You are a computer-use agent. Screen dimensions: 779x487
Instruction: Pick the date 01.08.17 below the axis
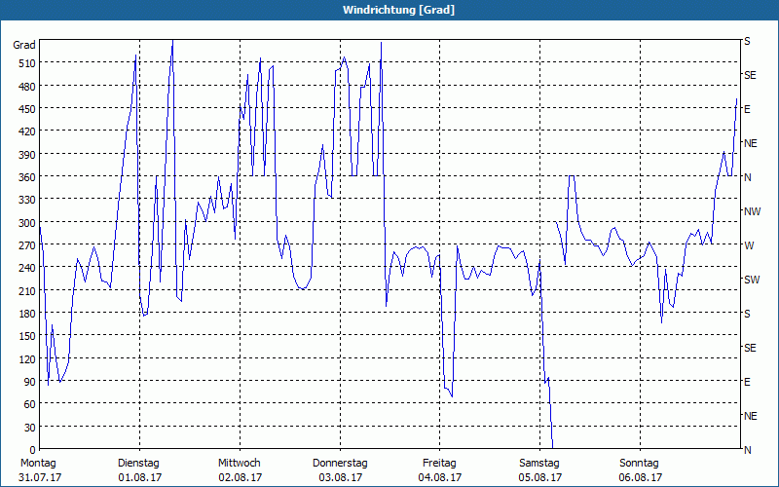pos(140,477)
